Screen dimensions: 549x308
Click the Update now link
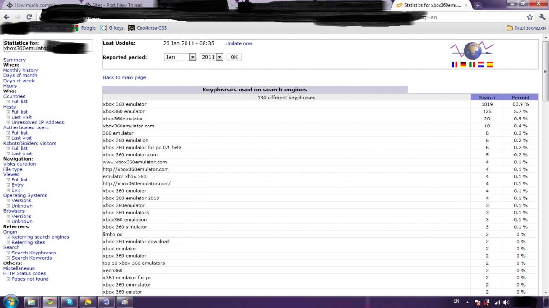(x=239, y=43)
